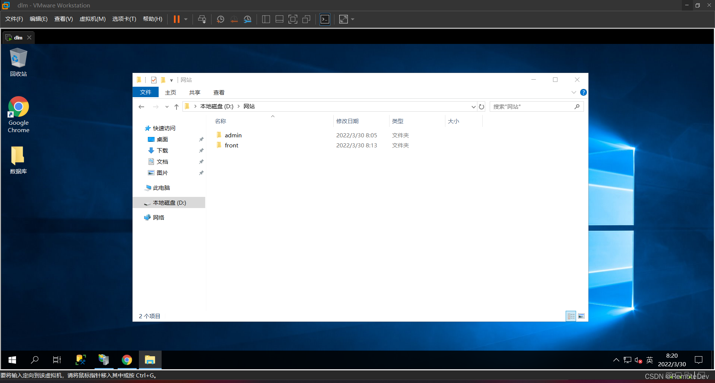The width and height of the screenshot is (715, 383).
Task: Click the properties checkmark quick access icon
Action: (154, 80)
